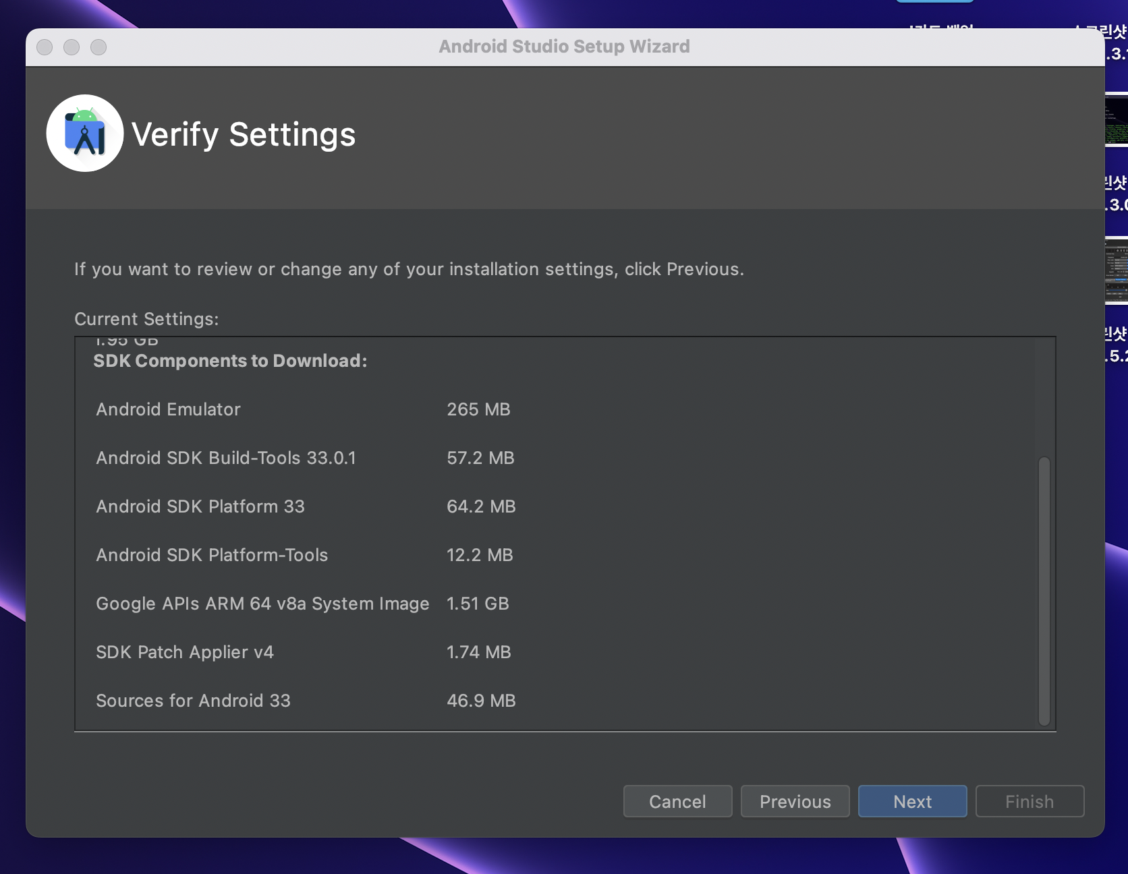Image resolution: width=1128 pixels, height=874 pixels.
Task: Select Android SDK Build-Tools 33.0.1 entry
Action: 226,458
